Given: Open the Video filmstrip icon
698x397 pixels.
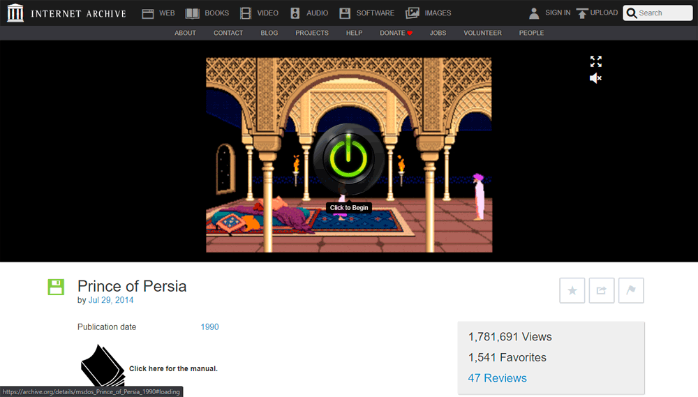Looking at the screenshot, I should [245, 13].
